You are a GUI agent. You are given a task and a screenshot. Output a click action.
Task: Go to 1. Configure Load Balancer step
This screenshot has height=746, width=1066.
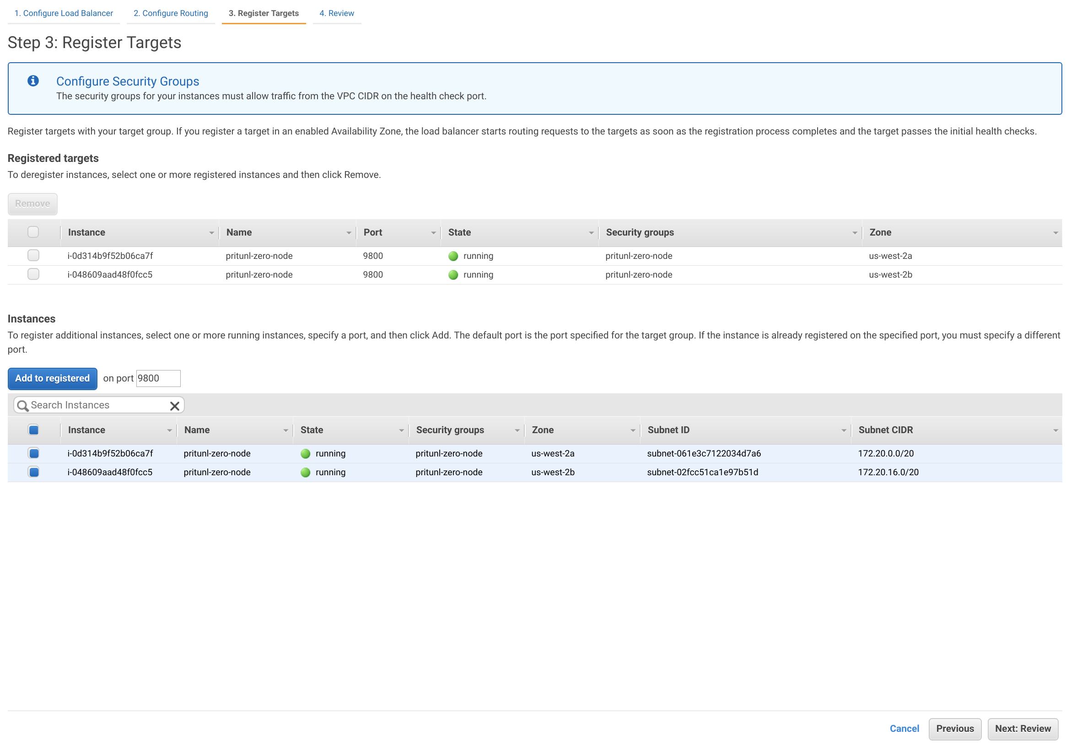tap(64, 13)
